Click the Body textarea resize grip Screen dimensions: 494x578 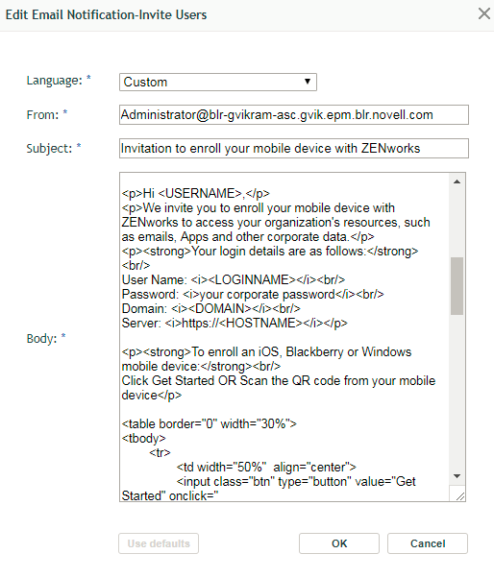(x=459, y=496)
